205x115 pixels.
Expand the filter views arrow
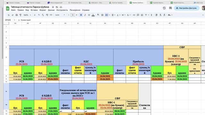click(x=149, y=15)
